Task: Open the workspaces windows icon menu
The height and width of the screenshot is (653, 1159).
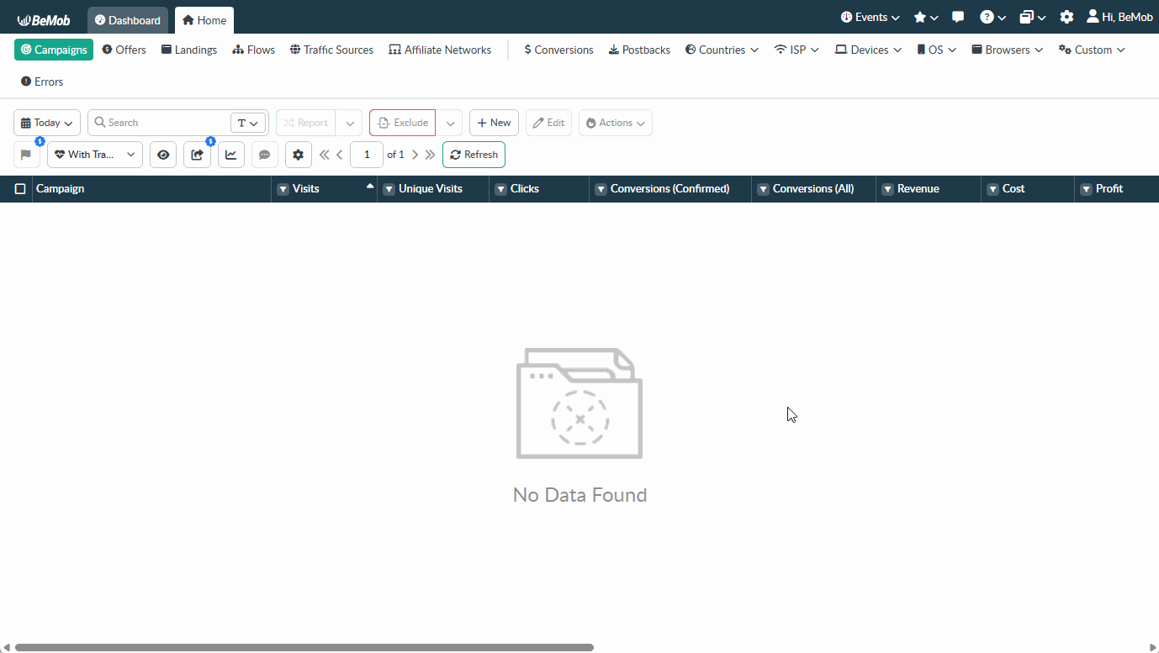Action: click(x=1033, y=18)
